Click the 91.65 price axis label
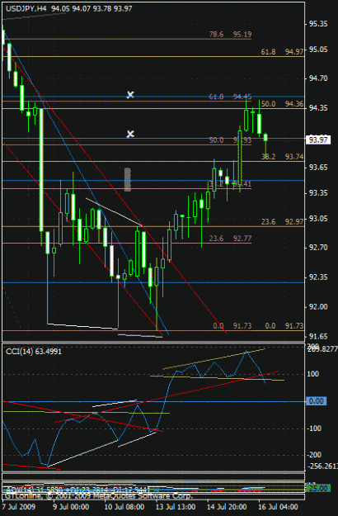Screen dimensions: 338x516 click(x=318, y=336)
